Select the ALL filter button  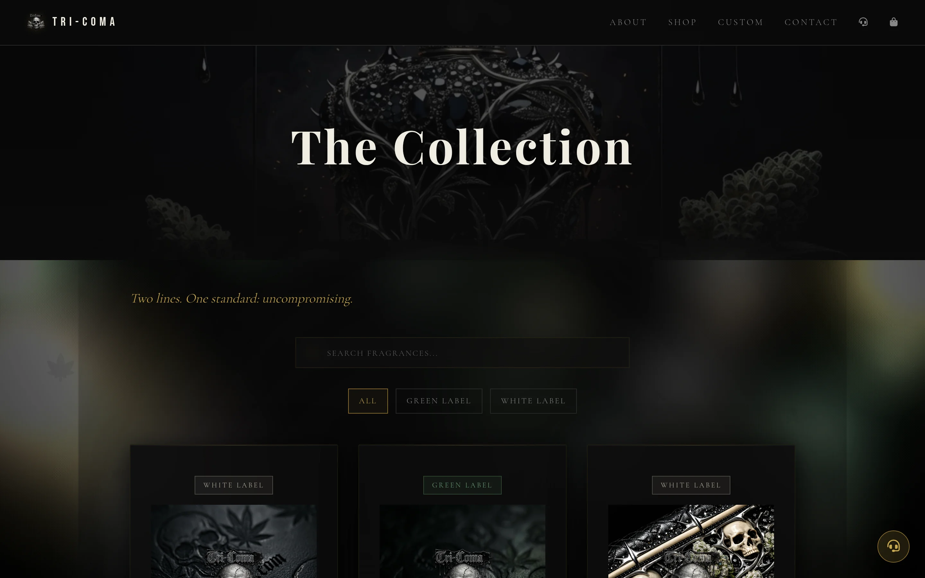coord(368,401)
